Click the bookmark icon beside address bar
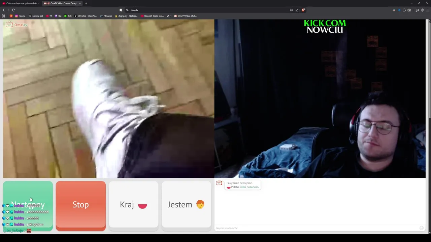This screenshot has width=431, height=242. [x=121, y=10]
